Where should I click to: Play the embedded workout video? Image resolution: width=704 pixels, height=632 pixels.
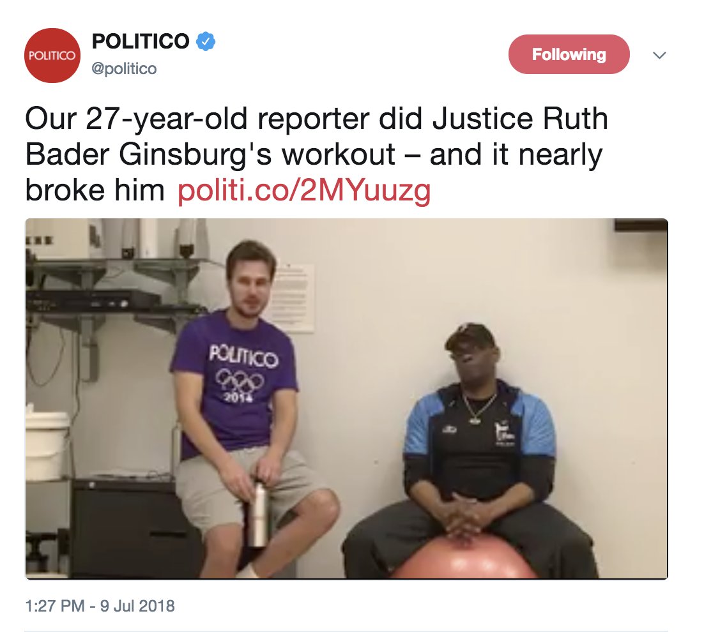347,398
